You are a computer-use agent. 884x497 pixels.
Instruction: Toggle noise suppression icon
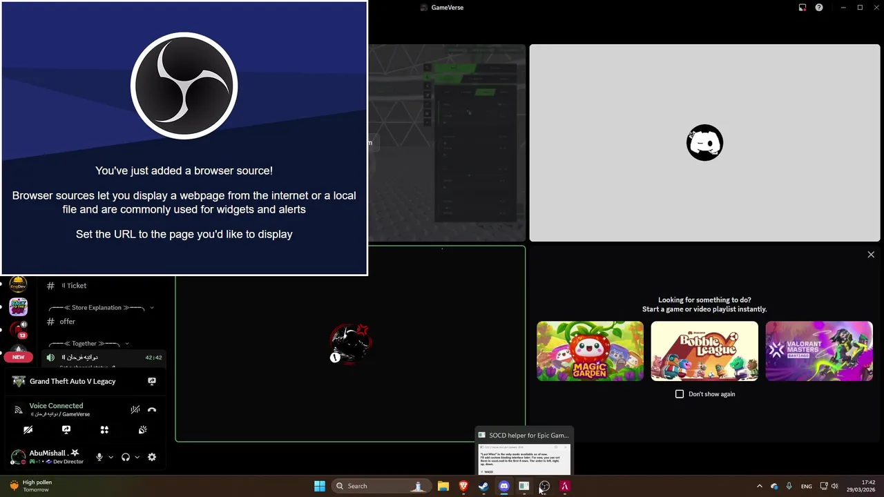[x=135, y=409]
